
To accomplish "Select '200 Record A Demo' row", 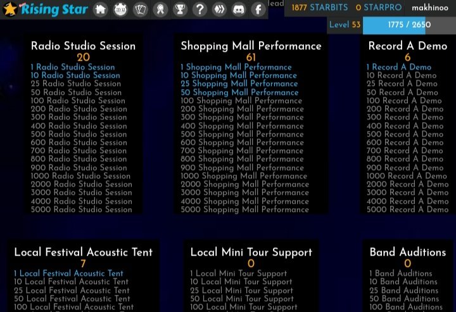I will click(x=405, y=109).
